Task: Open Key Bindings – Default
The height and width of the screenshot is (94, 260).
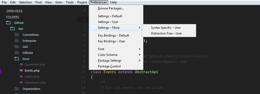Action: [x=116, y=36]
